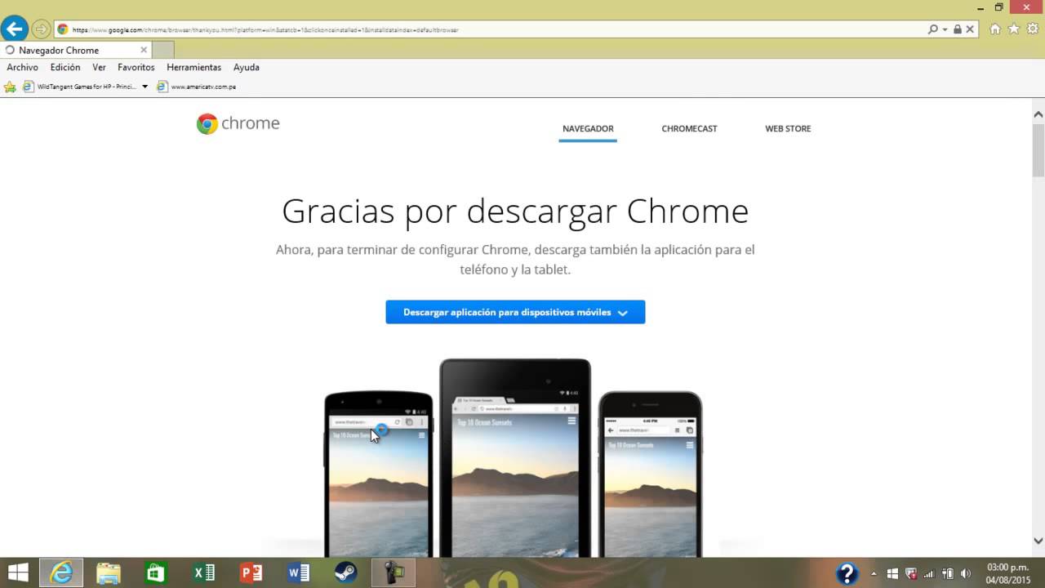
Task: Open the CHROMECAST page tab
Action: point(689,129)
